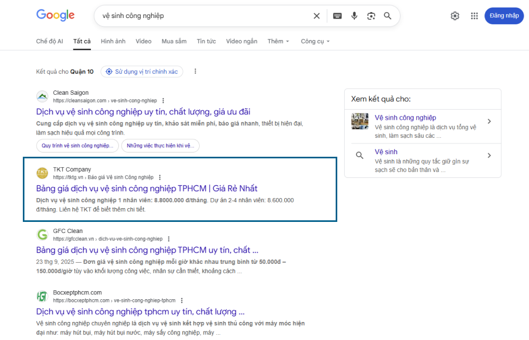Clear the search box with X icon
The height and width of the screenshot is (340, 529).
[317, 16]
